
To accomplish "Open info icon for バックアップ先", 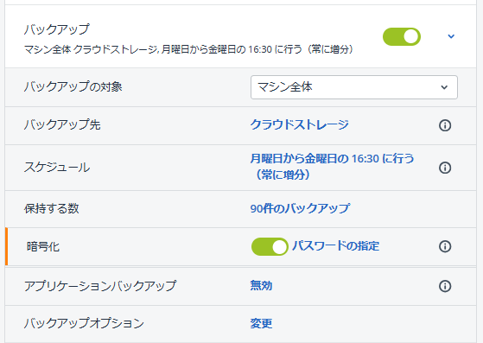I will [x=445, y=125].
